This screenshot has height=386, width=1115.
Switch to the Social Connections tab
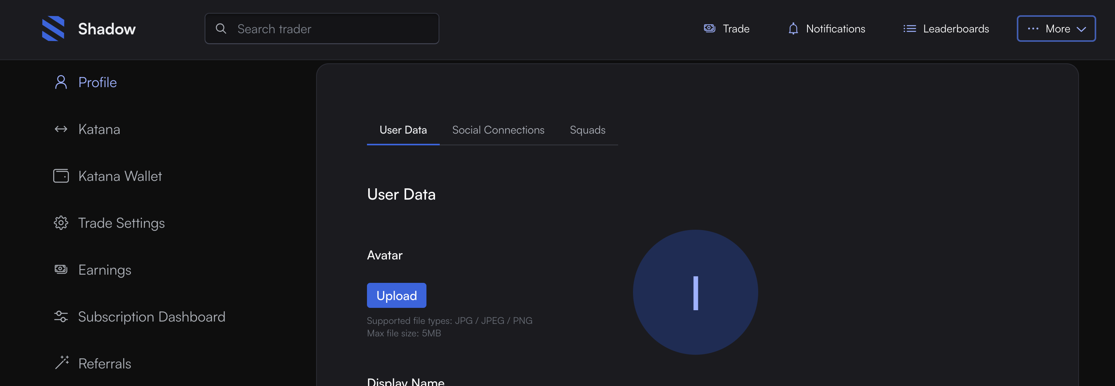click(x=498, y=130)
